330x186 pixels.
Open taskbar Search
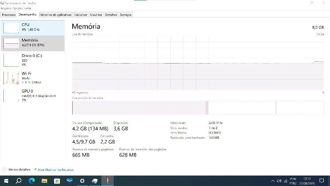pos(19,181)
